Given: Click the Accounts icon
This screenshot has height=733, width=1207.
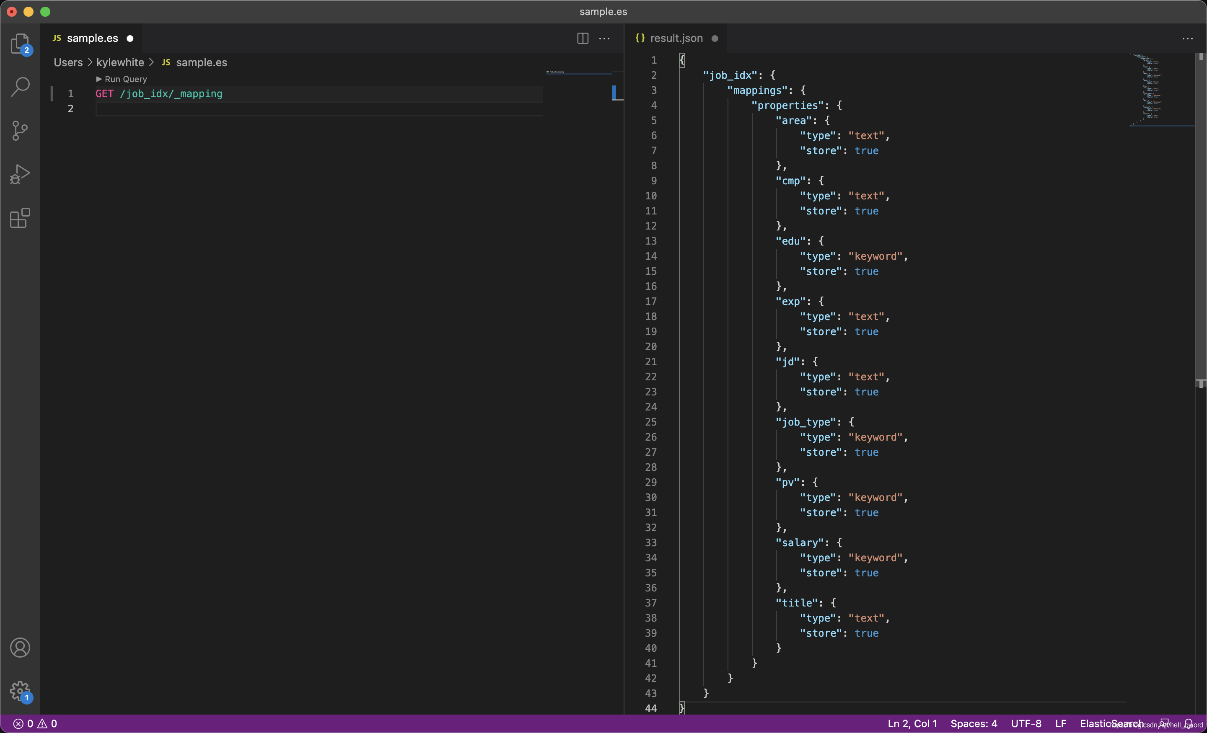Looking at the screenshot, I should pos(20,647).
